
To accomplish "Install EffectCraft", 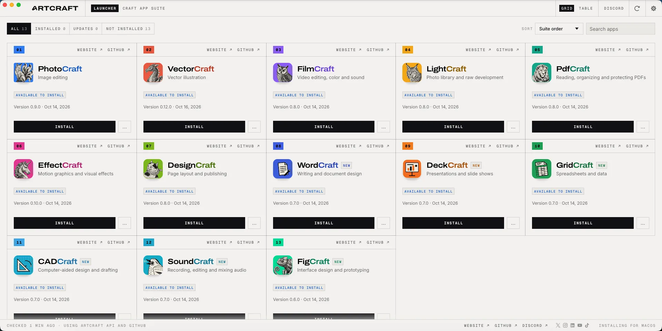I will point(64,223).
